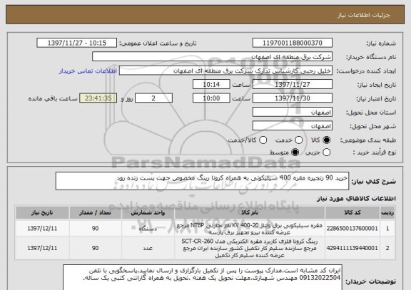Click the شرح کلی نیاز description box
411x290 pixels.
coord(202,181)
